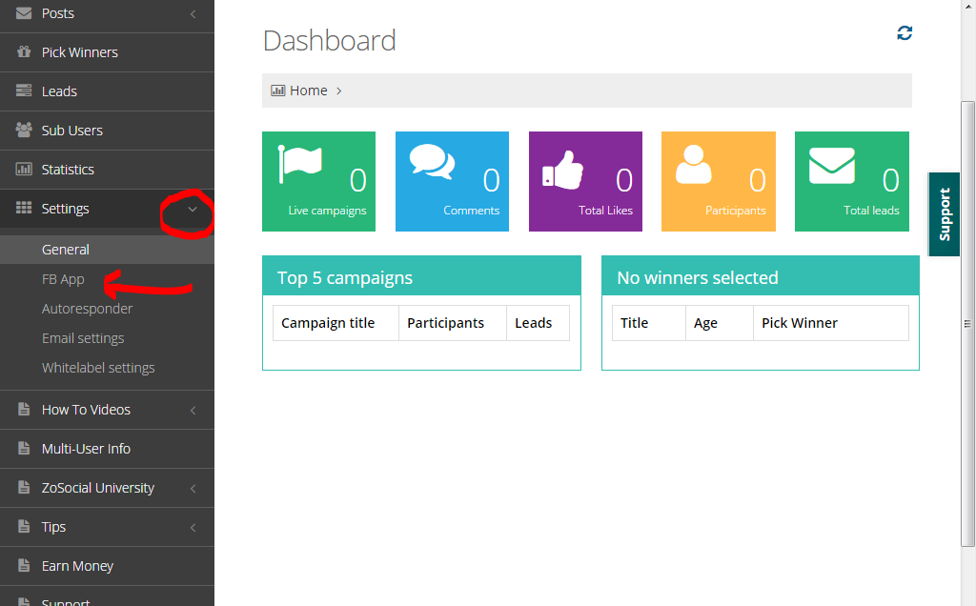Open the Statistics menu item
Image resolution: width=976 pixels, height=606 pixels.
(x=107, y=170)
